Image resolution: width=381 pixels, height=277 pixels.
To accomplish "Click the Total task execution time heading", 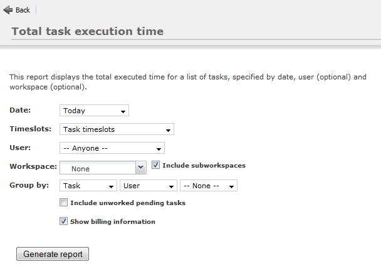I will tap(88, 31).
